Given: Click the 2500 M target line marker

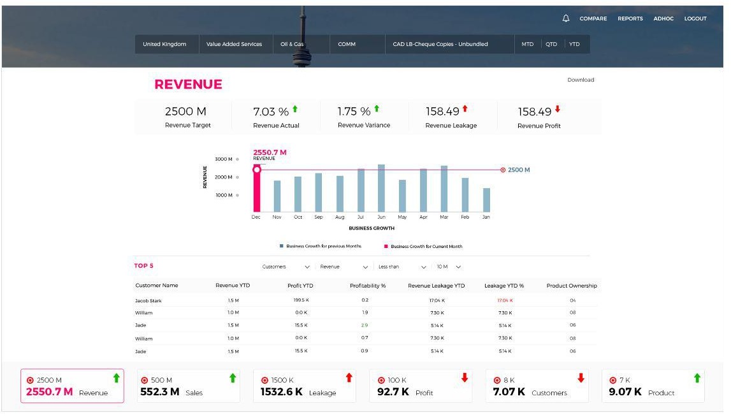Looking at the screenshot, I should coord(503,170).
